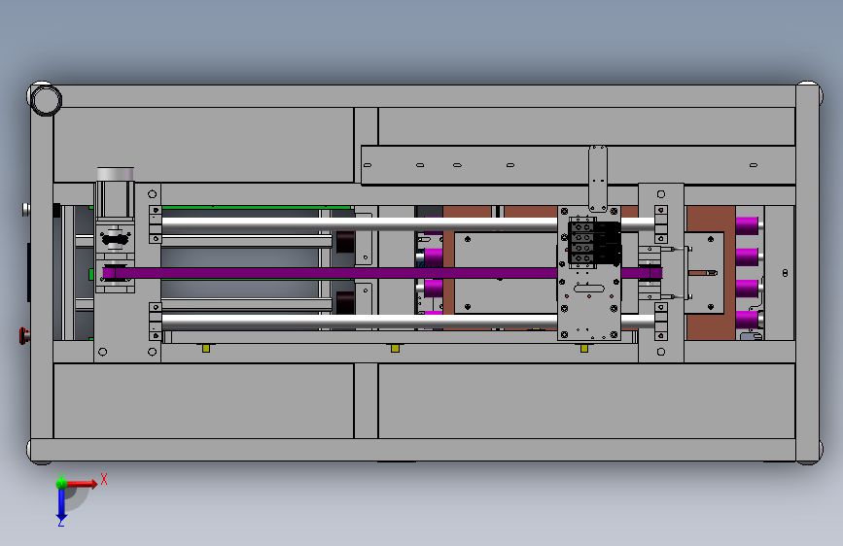Click the red X axis arrow of triad
The width and height of the screenshot is (843, 546).
82,484
